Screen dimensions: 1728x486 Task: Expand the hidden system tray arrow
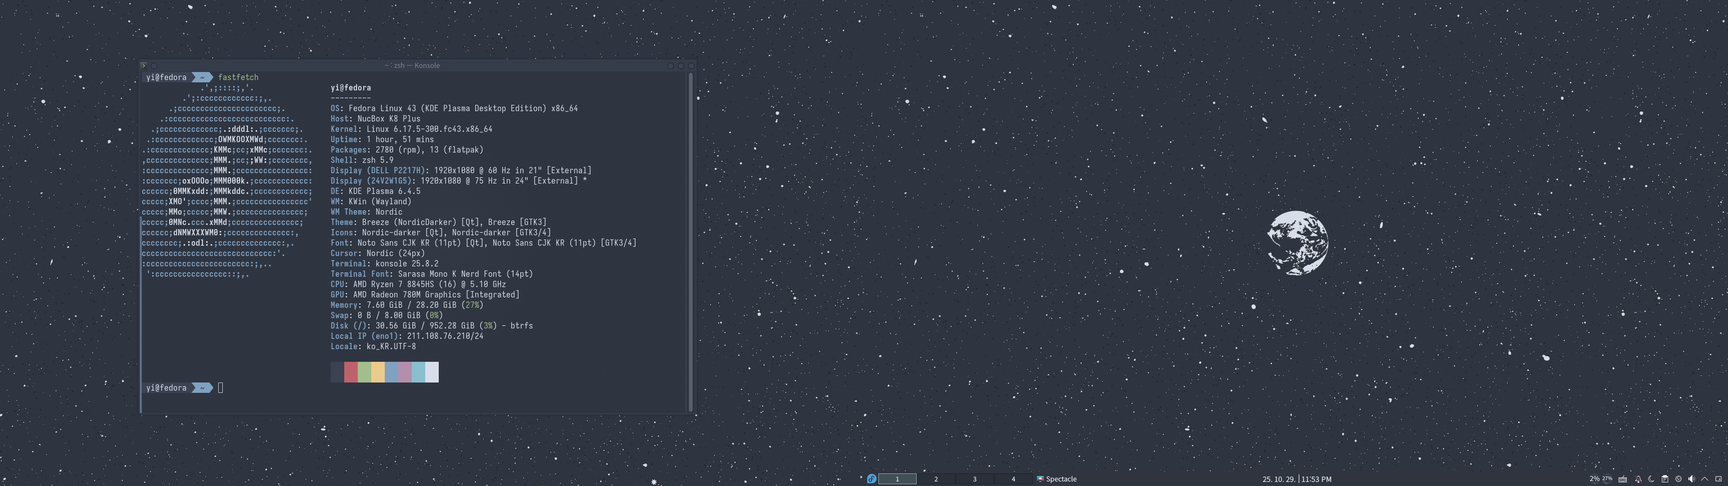coord(1705,479)
